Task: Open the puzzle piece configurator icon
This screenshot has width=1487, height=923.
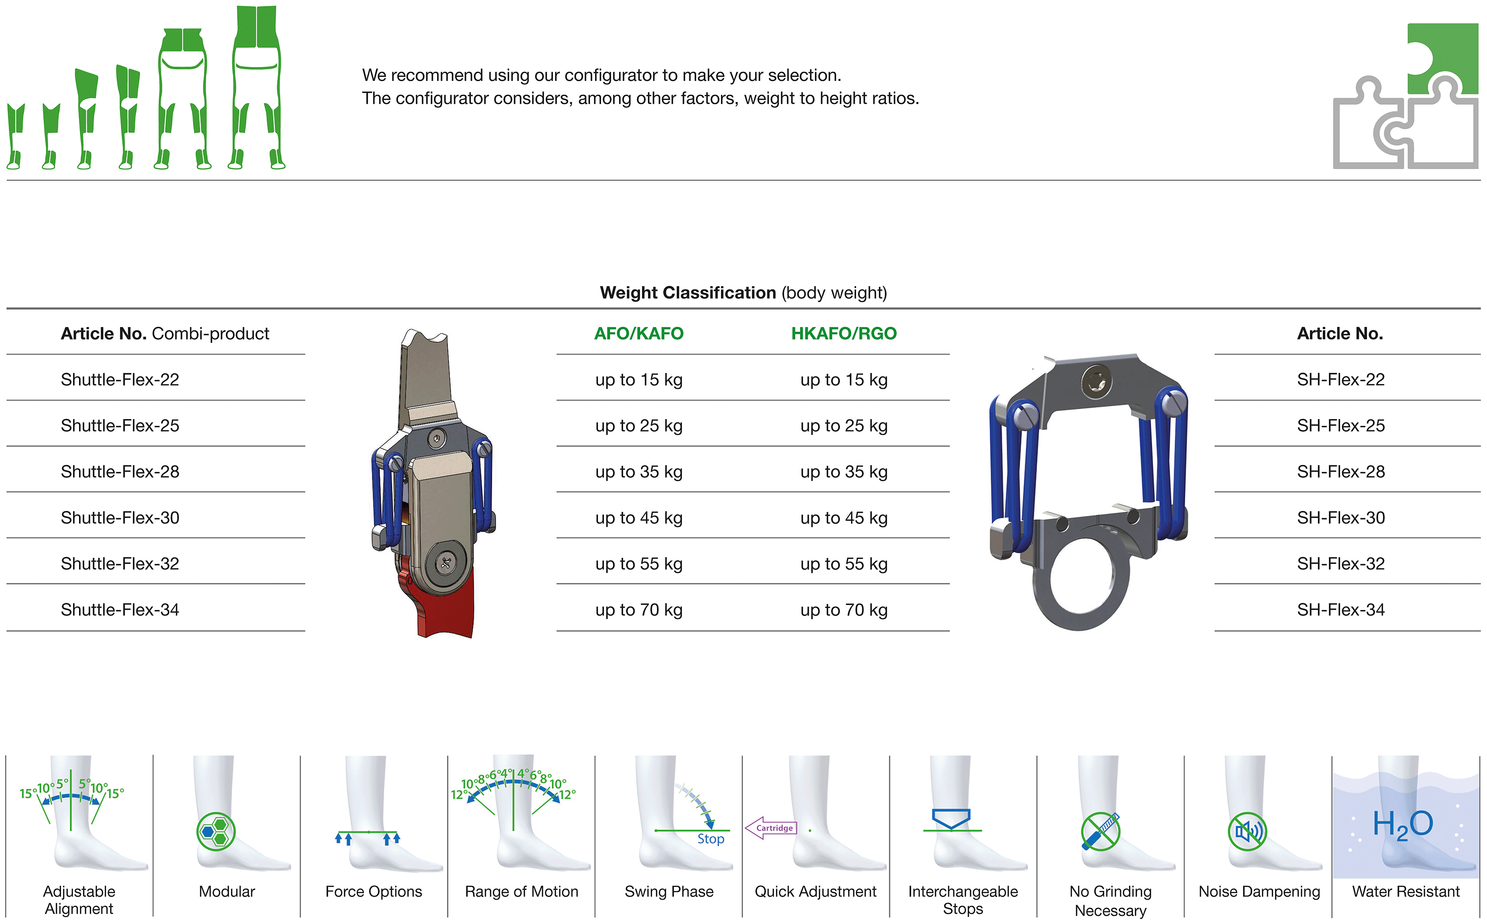Action: point(1406,96)
